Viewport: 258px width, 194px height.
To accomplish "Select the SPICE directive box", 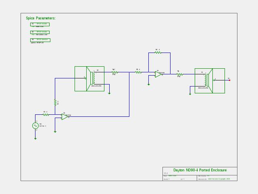I will tap(40, 40).
